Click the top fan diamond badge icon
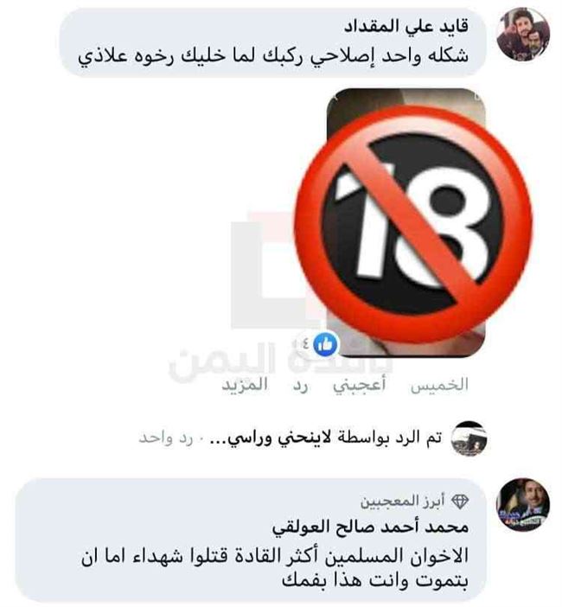 pos(460,502)
